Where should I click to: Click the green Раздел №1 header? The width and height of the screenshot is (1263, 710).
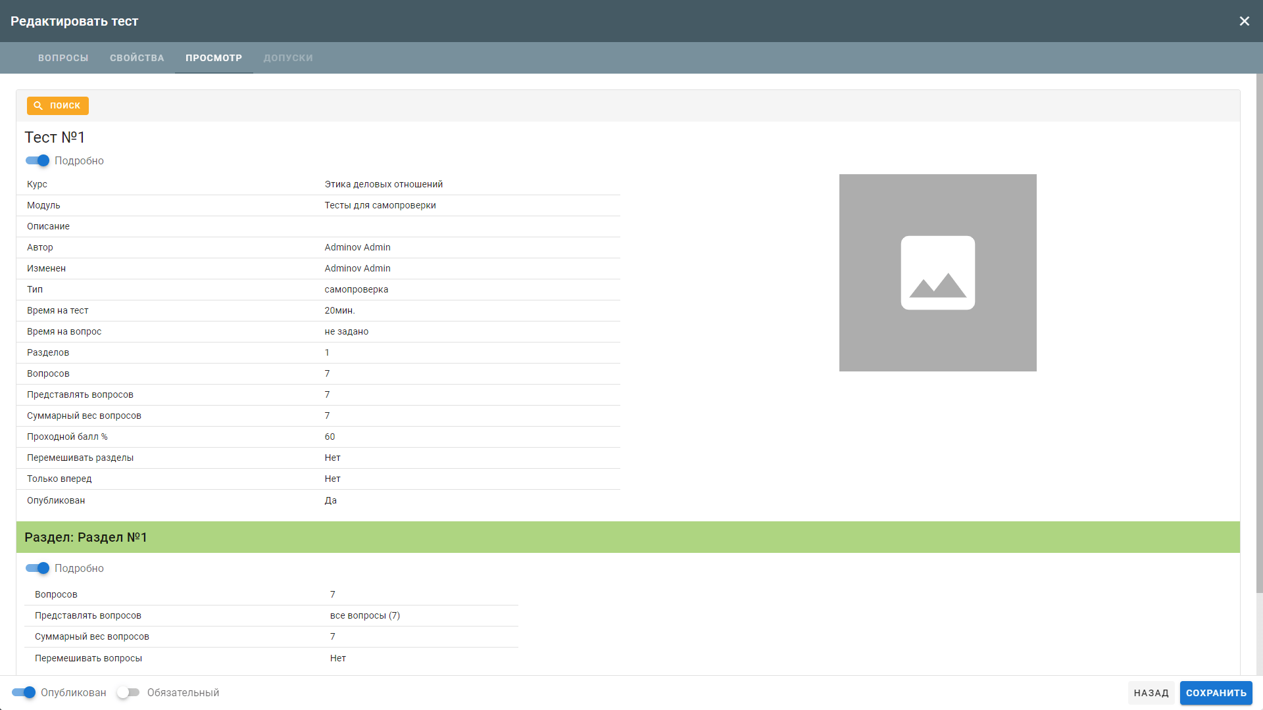point(628,537)
